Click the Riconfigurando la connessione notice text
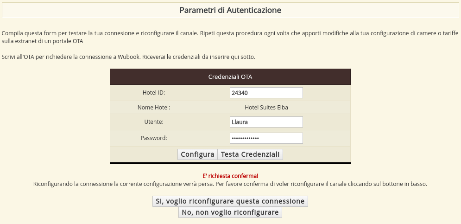Viewport: 461px width, 224px height. 230,184
